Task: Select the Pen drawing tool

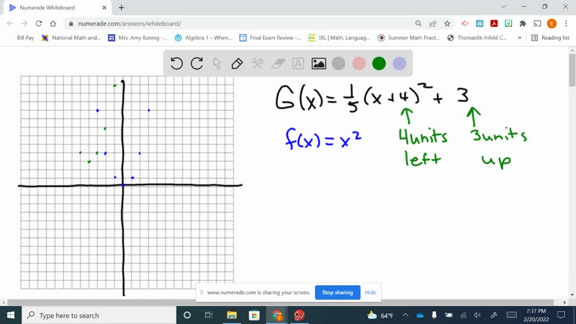Action: 236,64
